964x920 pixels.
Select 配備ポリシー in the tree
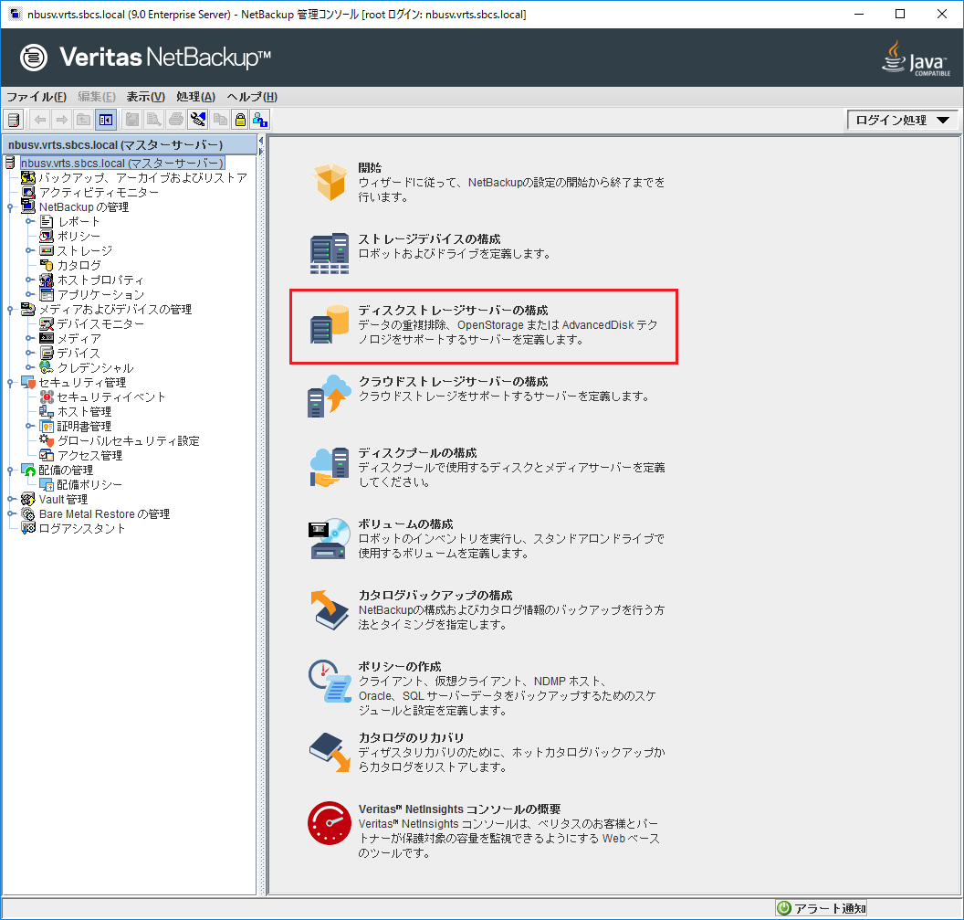coord(89,485)
